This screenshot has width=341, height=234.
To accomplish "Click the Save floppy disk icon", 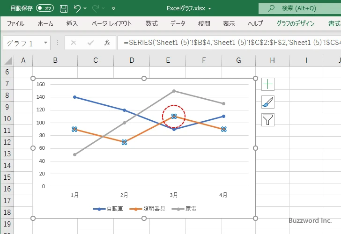I will [64, 8].
